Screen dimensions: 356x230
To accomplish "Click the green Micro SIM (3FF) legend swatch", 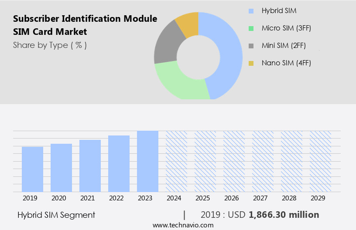I will 251,28.
